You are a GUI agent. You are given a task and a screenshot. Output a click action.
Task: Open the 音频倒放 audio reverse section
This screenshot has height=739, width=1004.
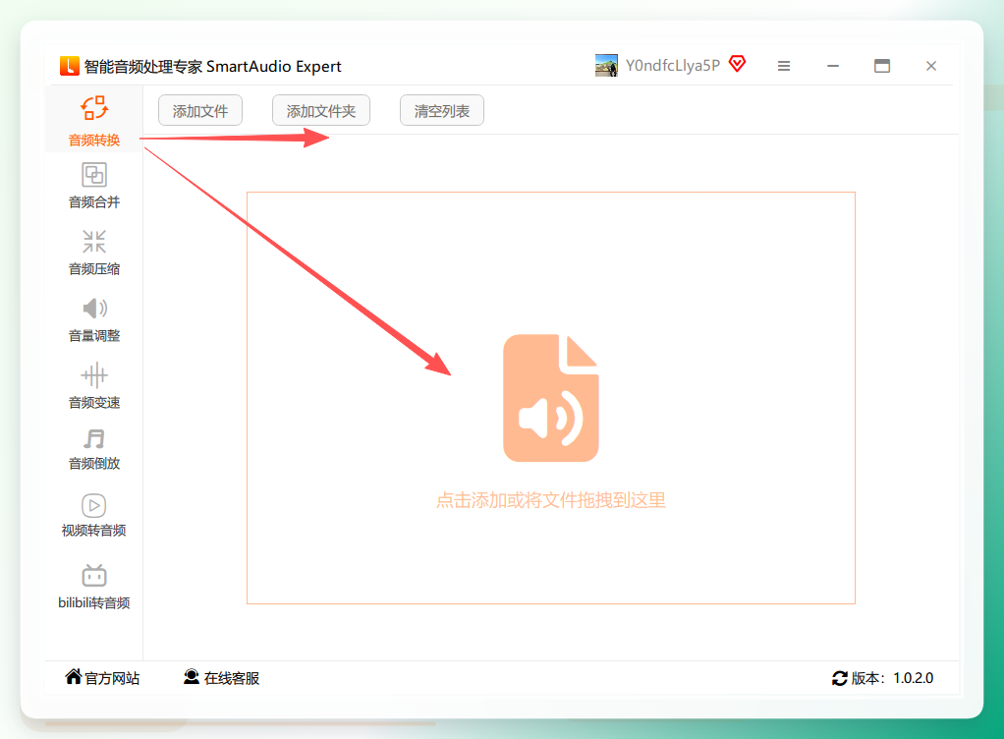(94, 449)
